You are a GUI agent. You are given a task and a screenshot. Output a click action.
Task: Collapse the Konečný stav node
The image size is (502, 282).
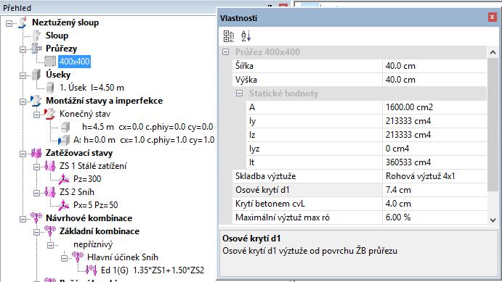36,115
